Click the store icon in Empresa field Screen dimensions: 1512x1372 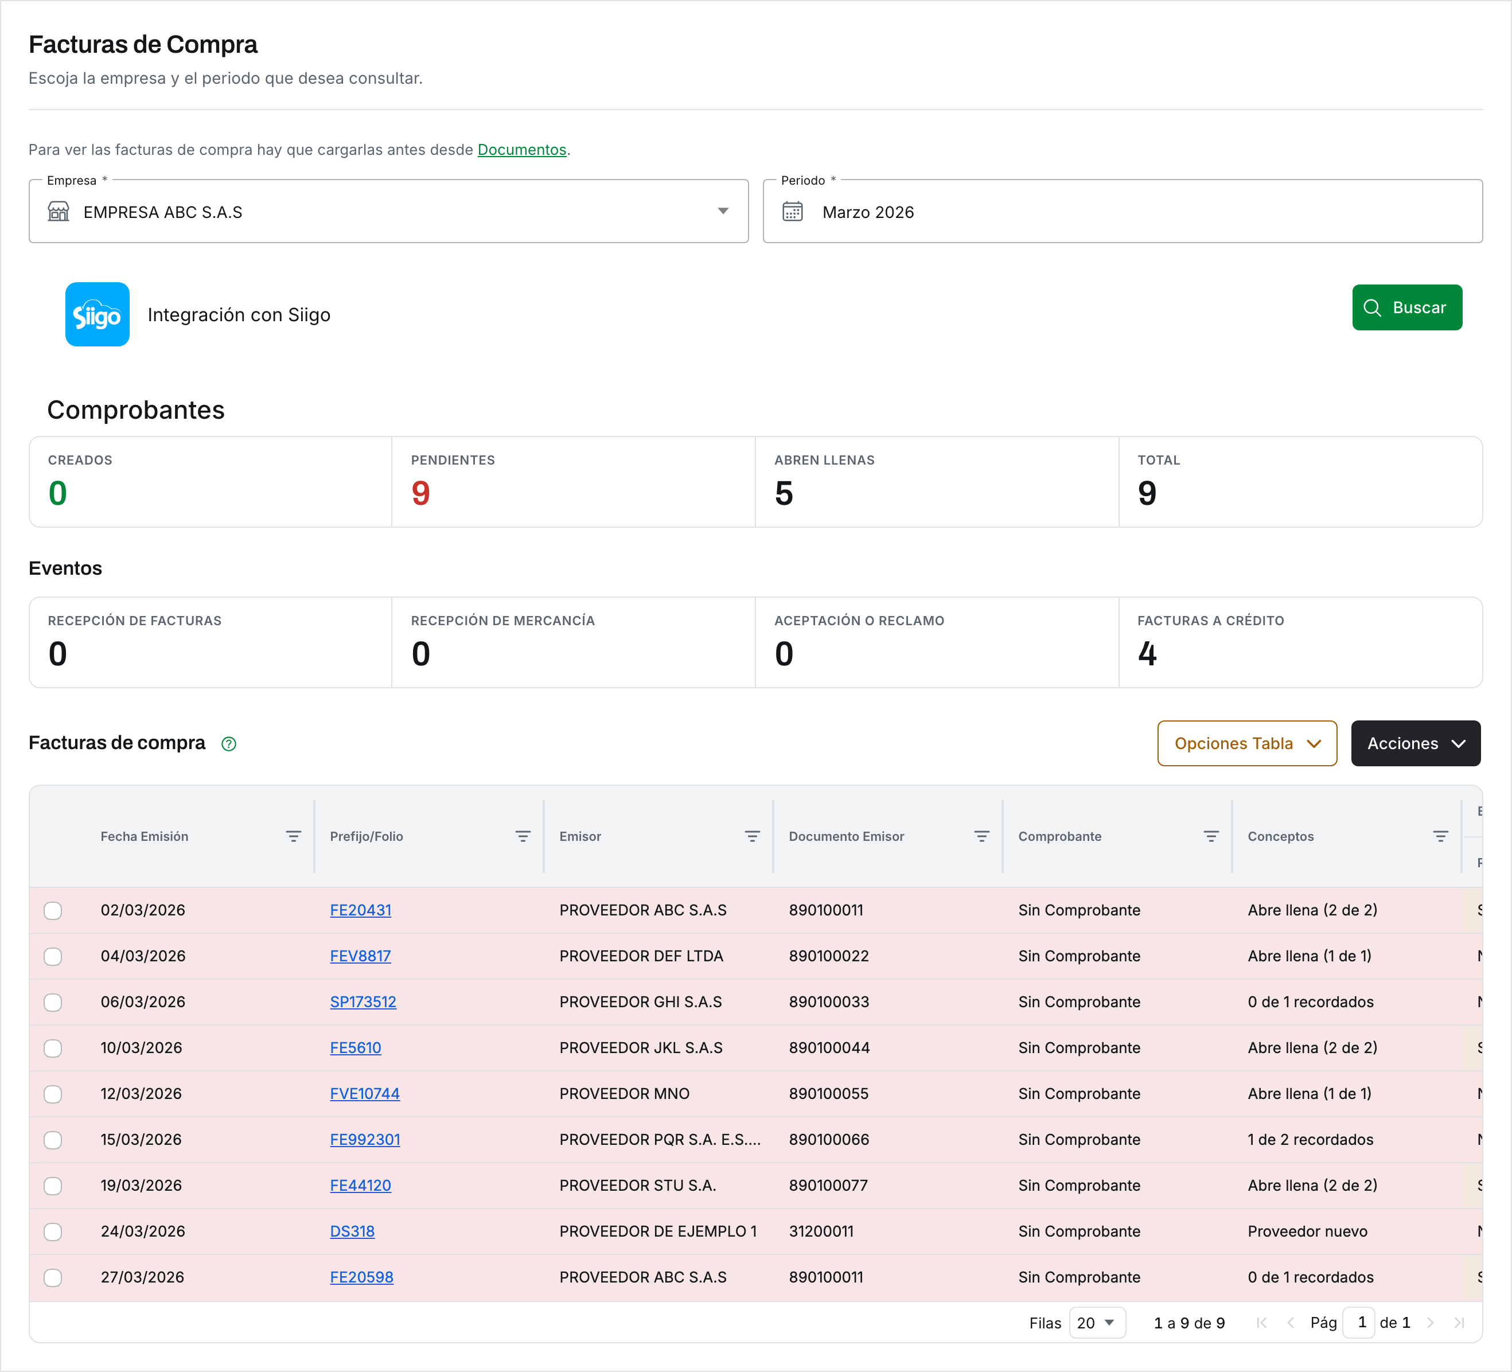point(59,212)
